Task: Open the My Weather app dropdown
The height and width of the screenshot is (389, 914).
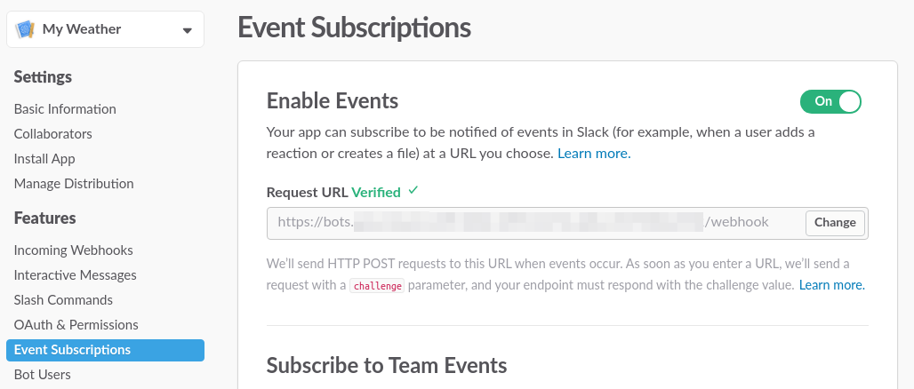Action: (186, 30)
